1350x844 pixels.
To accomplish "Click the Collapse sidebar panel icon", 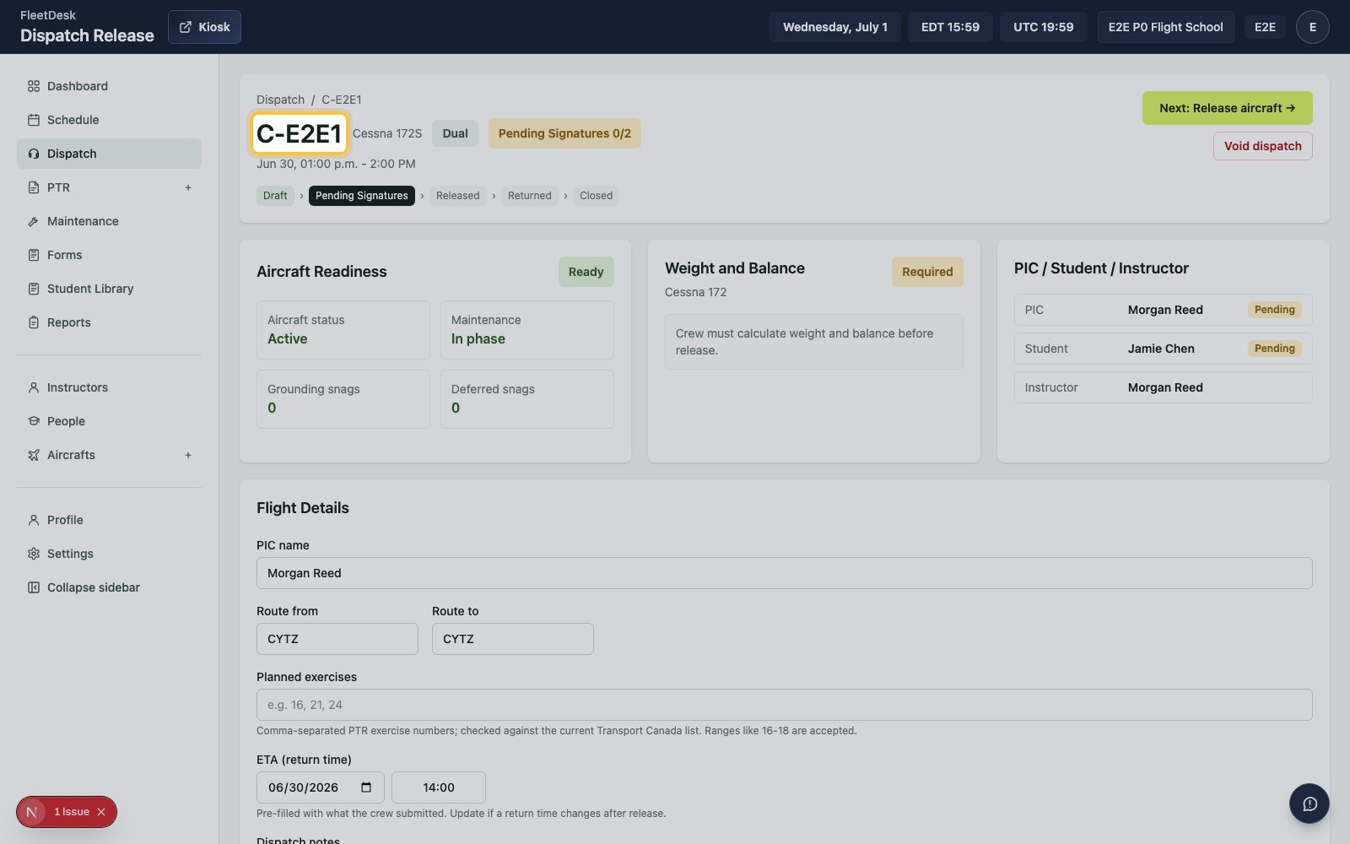I will coord(34,587).
